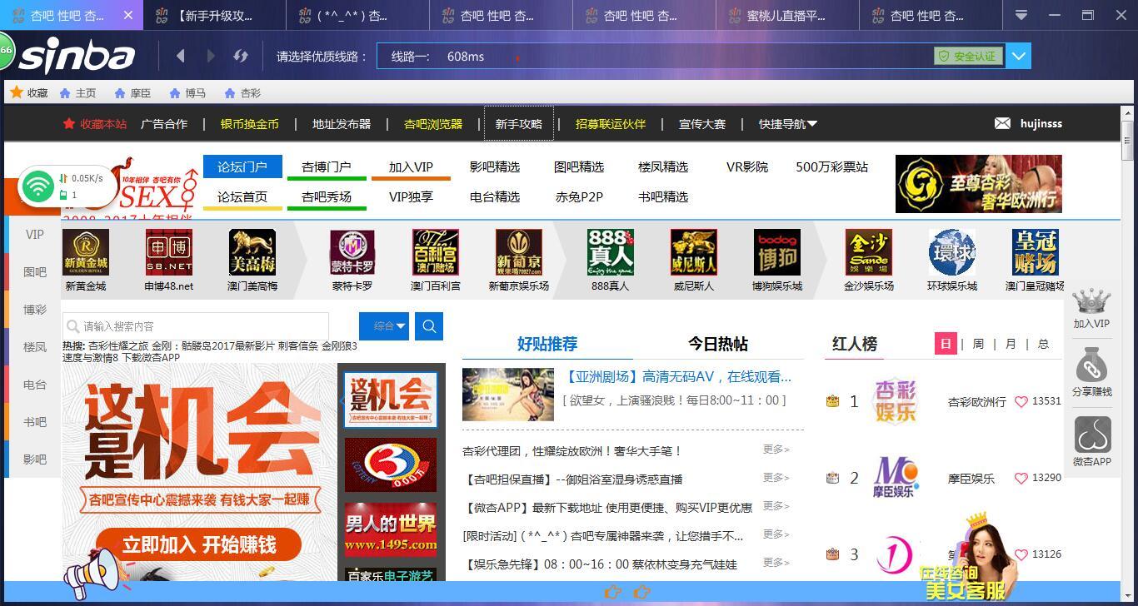1138x606 pixels.
Task: Click the magnifier search button
Action: point(429,326)
